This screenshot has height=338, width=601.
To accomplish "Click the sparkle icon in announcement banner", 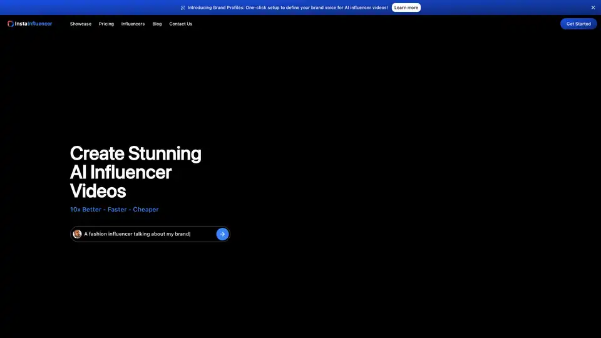I will (183, 8).
